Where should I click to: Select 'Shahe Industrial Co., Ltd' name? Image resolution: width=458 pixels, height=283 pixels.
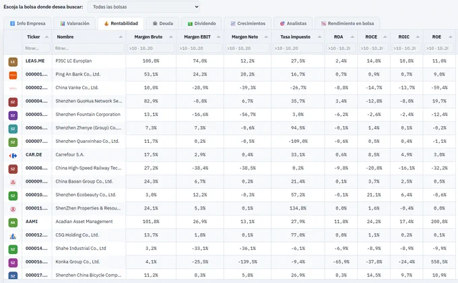pos(81,248)
